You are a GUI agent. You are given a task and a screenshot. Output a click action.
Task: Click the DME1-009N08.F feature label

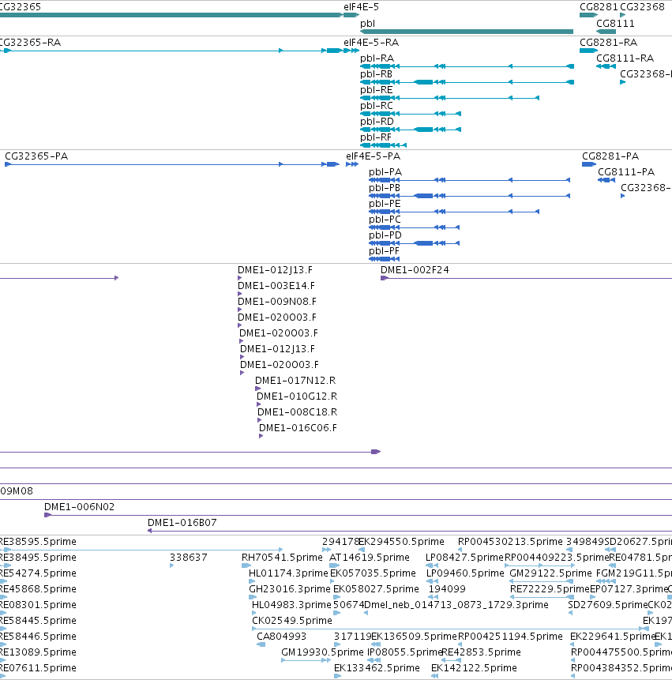(x=277, y=302)
